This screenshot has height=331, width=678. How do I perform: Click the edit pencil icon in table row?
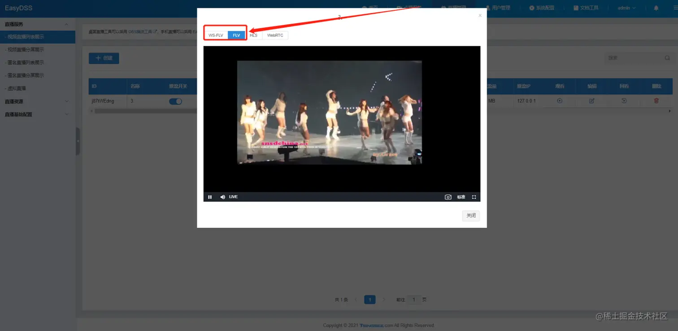tap(591, 101)
